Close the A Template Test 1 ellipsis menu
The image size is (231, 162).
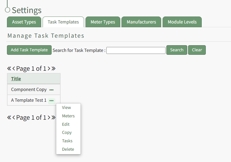[51, 101]
